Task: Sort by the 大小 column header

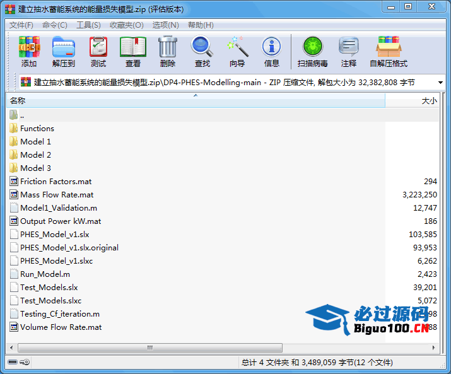Action: pyautogui.click(x=412, y=101)
